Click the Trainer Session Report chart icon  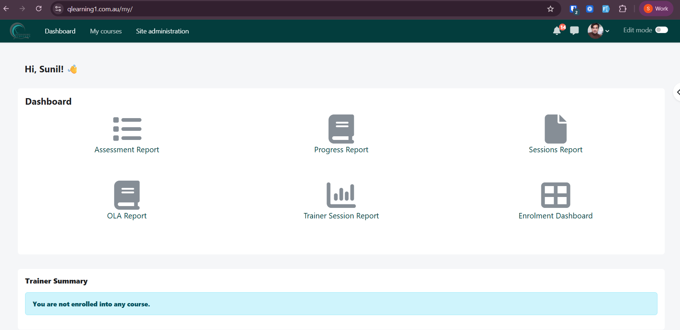(341, 195)
